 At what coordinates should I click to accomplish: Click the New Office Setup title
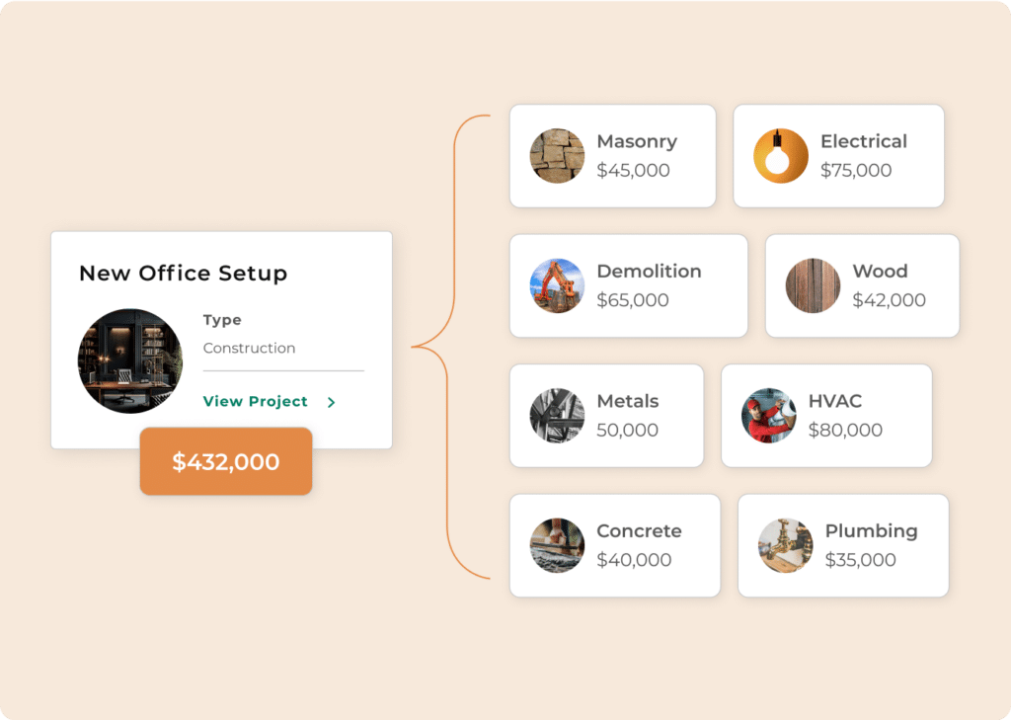pyautogui.click(x=183, y=273)
